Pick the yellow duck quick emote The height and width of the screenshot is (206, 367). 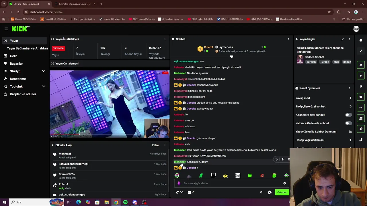click(x=225, y=175)
